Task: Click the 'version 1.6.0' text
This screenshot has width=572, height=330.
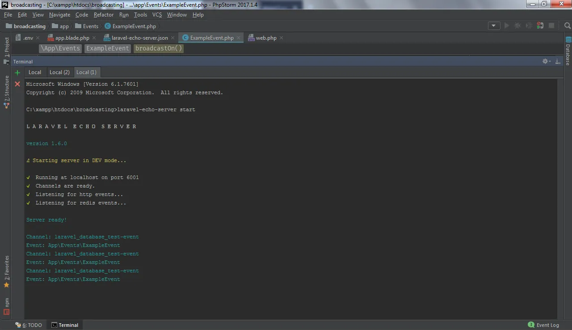Action: click(46, 143)
